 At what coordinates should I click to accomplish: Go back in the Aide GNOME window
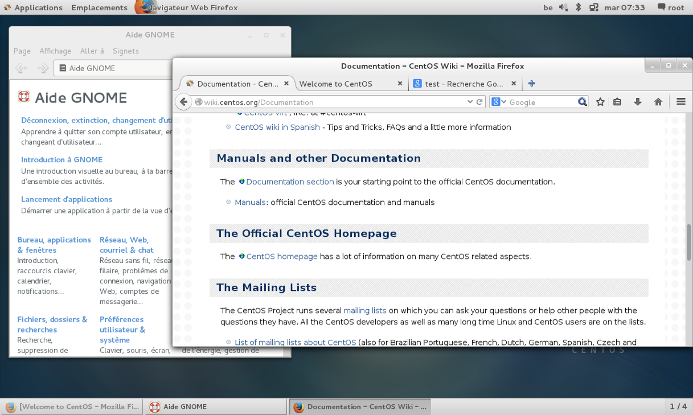tap(21, 68)
